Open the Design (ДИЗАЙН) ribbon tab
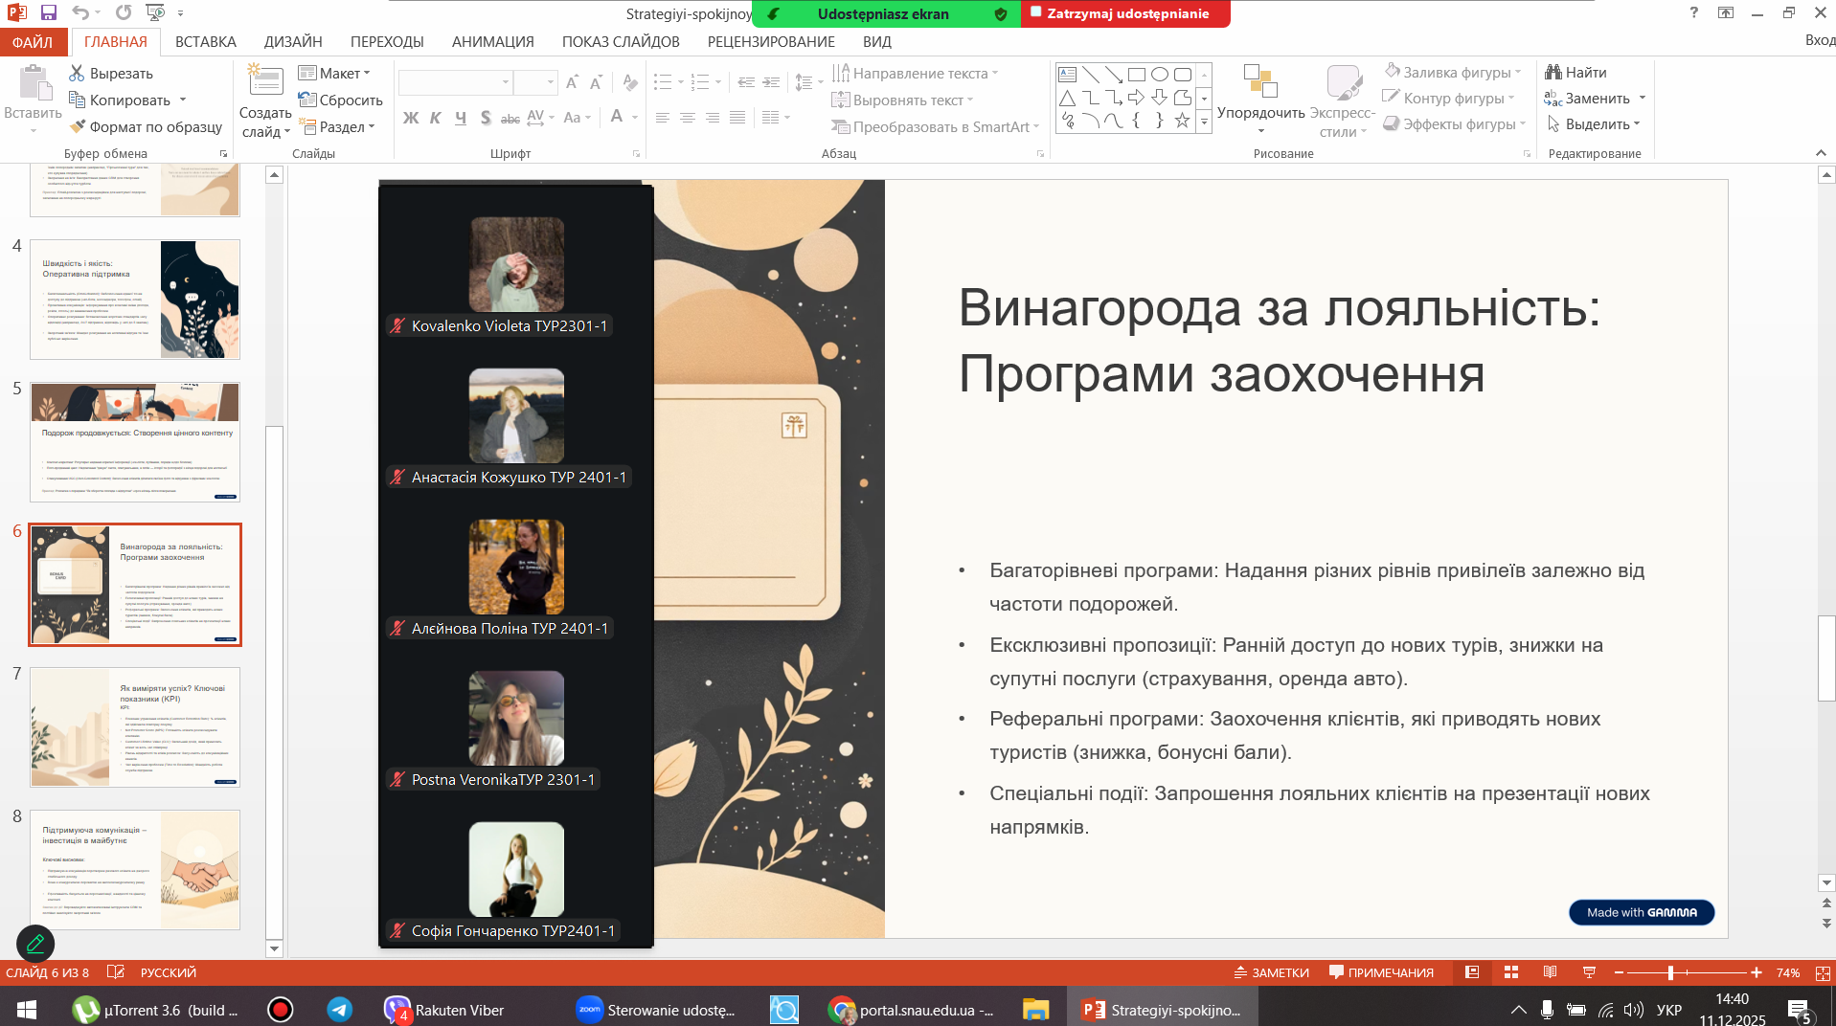The width and height of the screenshot is (1836, 1026). 293,42
